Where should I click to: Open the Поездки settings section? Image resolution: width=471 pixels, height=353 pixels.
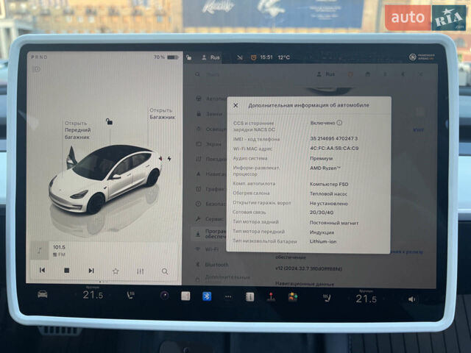(x=211, y=159)
